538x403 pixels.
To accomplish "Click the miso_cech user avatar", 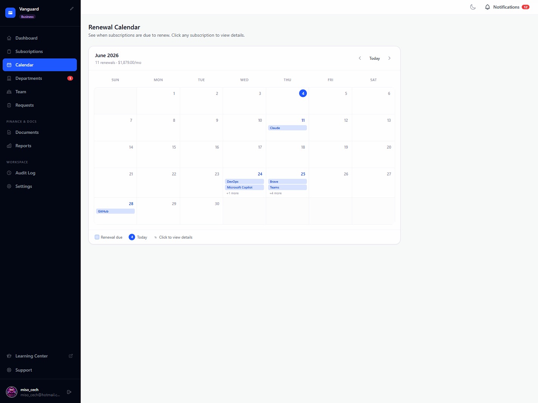I will coord(12,392).
